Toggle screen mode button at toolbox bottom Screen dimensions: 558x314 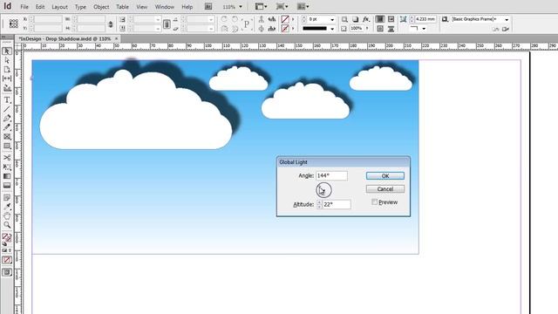coord(6,272)
